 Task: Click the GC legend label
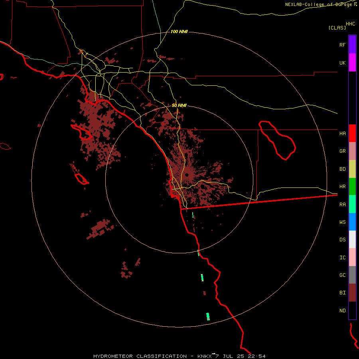342,275
